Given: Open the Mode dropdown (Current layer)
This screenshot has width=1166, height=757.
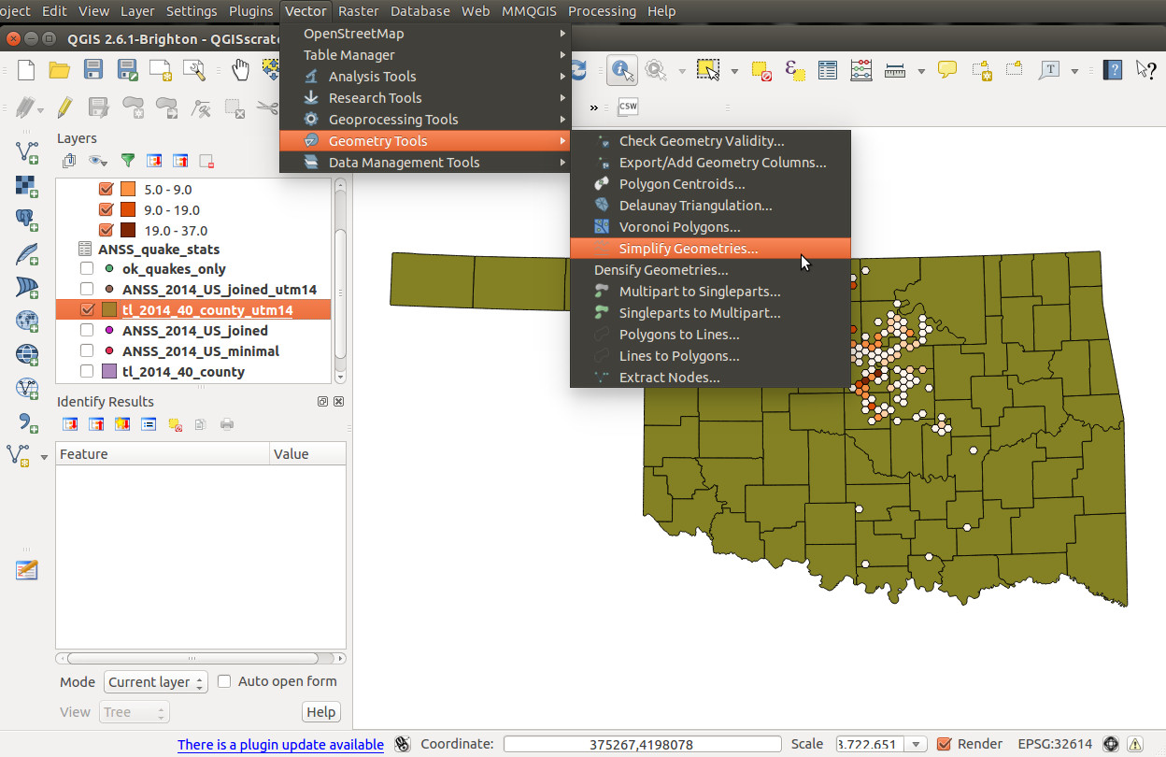Looking at the screenshot, I should 155,682.
